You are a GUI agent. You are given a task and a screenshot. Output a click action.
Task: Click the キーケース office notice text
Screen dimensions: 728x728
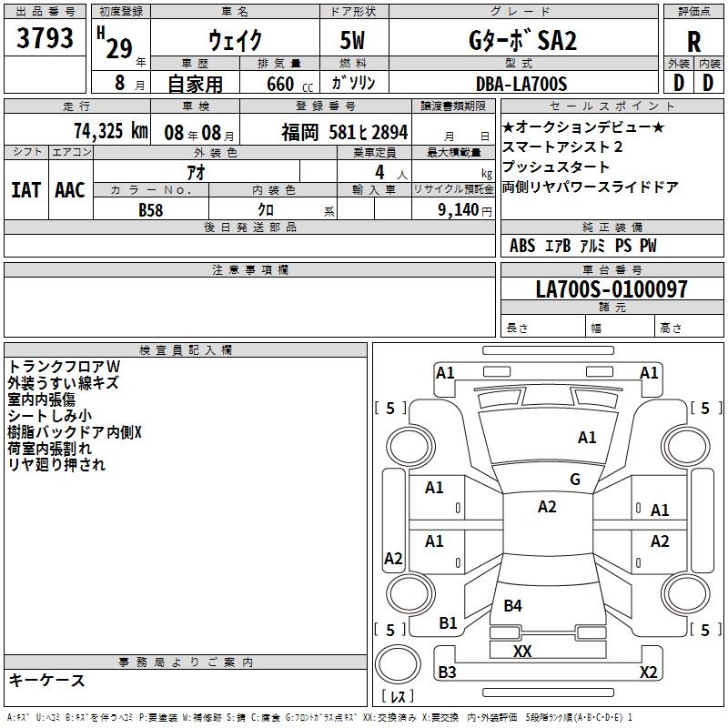(46, 680)
